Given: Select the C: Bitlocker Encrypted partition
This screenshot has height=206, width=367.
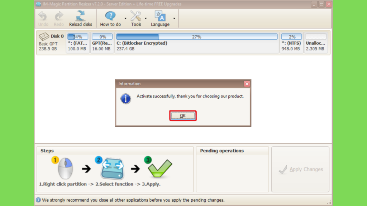Looking at the screenshot, I should pos(197,43).
